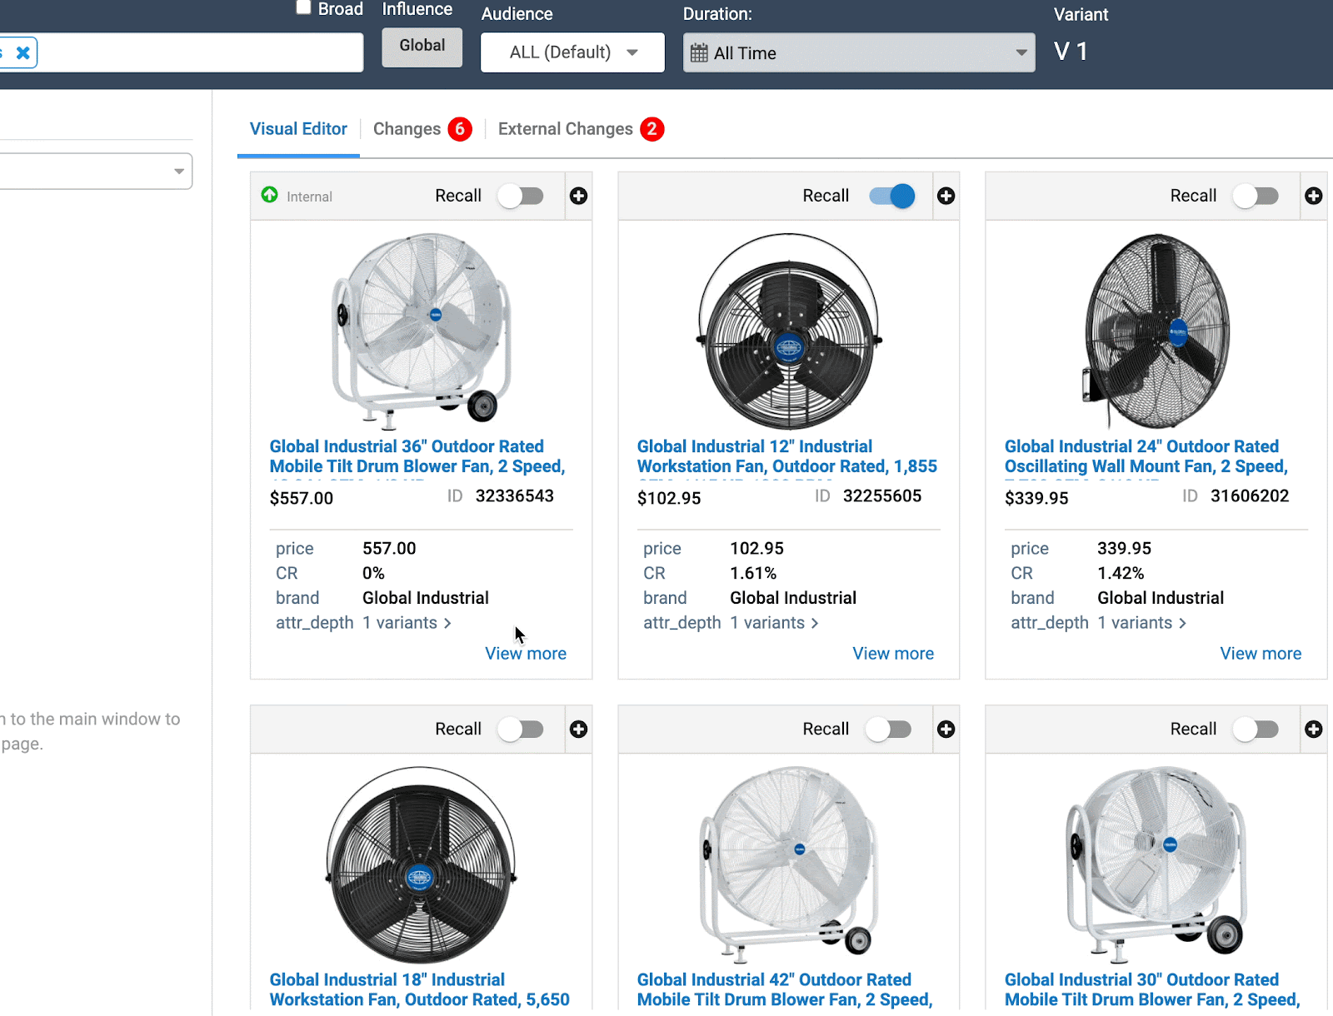Screen dimensions: 1333x1016
Task: Open the left sidebar dropdown
Action: point(96,171)
